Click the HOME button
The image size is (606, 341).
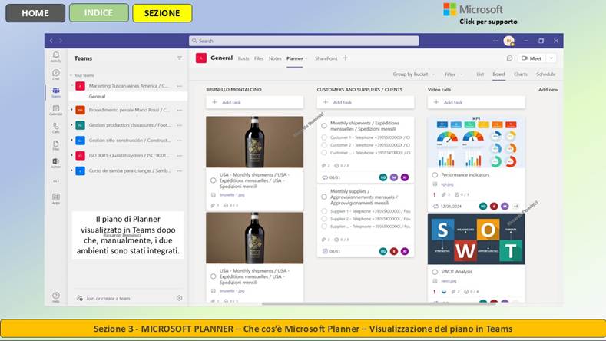coord(35,13)
